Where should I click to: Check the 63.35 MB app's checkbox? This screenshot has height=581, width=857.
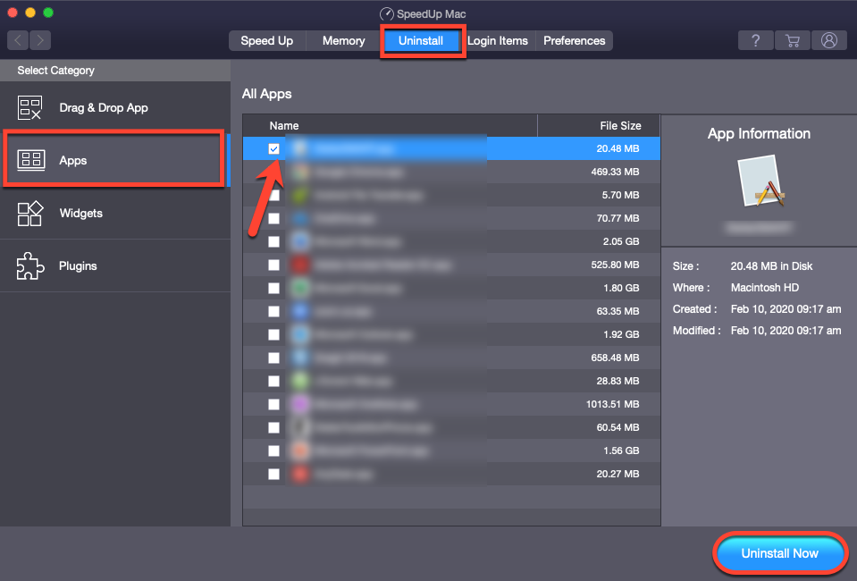pos(273,312)
